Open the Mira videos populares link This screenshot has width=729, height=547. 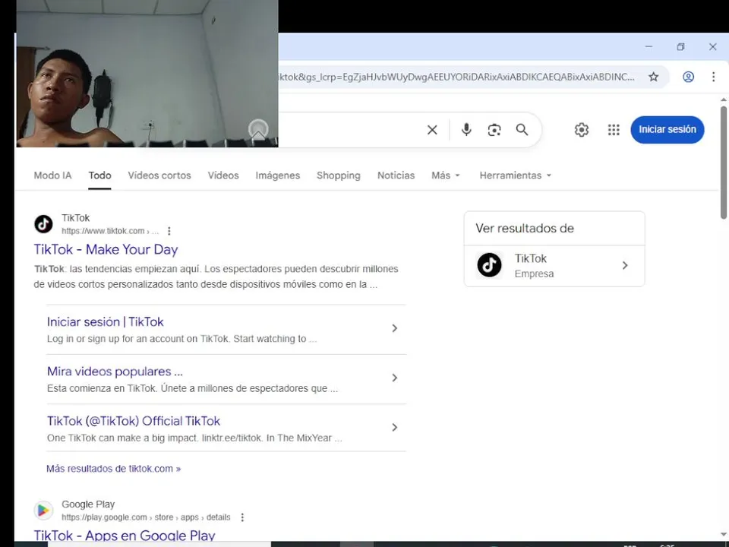[115, 372]
